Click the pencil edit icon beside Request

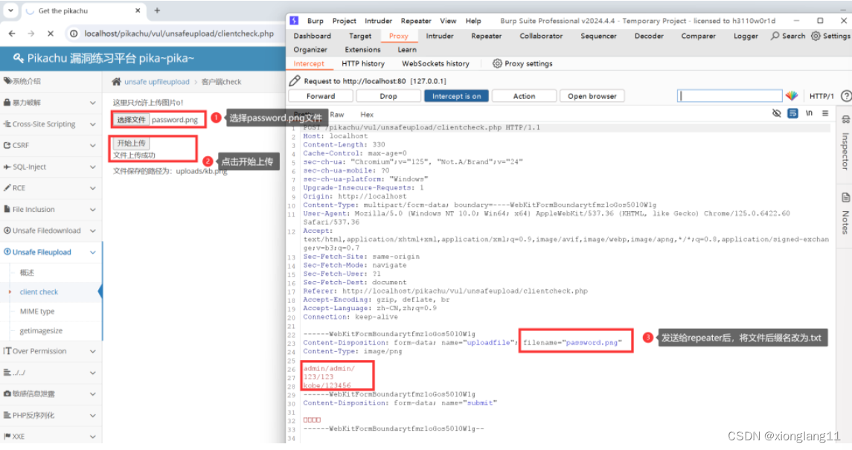click(295, 81)
